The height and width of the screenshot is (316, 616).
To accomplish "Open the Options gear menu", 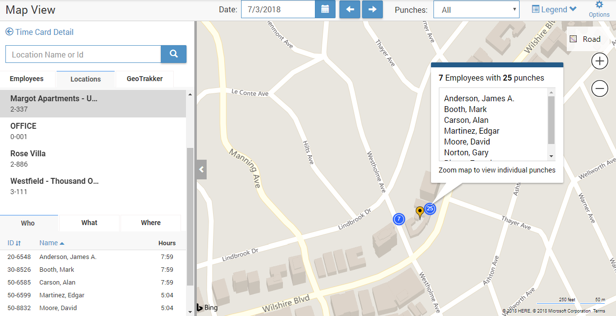I will (599, 9).
